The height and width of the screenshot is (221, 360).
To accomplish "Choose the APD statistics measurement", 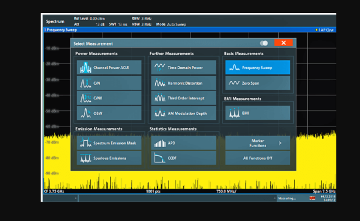I will (183, 143).
